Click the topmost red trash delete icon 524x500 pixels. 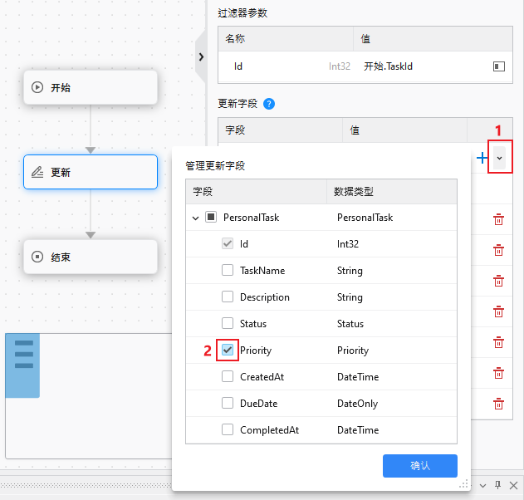point(498,219)
